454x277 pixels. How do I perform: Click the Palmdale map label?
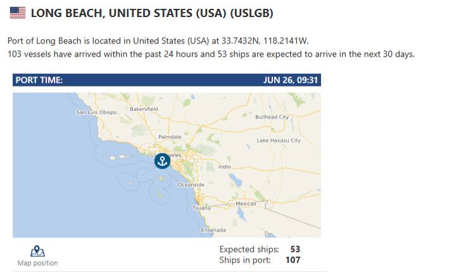(170, 137)
